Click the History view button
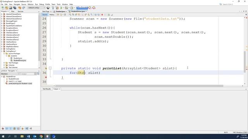248x139 pixels. pyautogui.click(x=52, y=15)
